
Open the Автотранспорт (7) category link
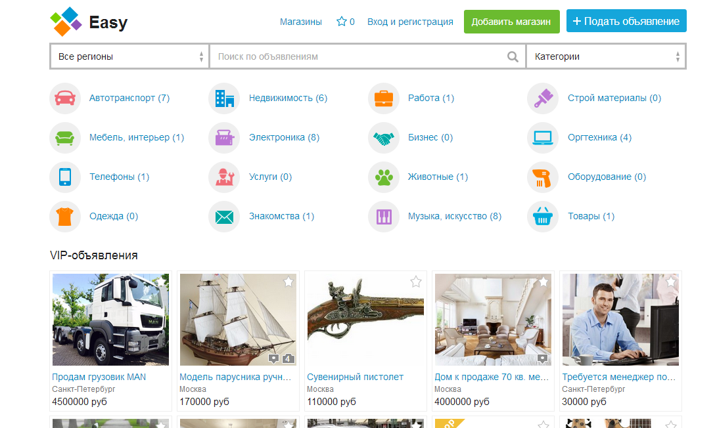[x=129, y=98]
